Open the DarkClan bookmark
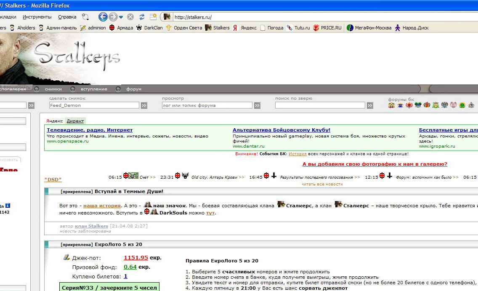This screenshot has width=478, height=291. (x=149, y=28)
